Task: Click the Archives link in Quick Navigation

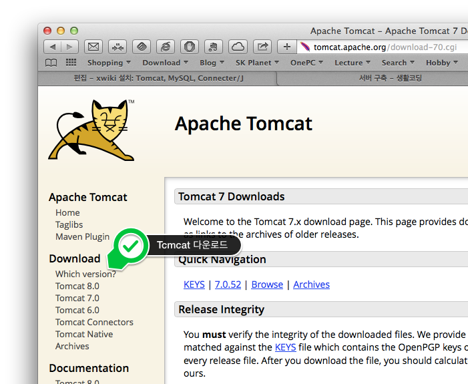Action: tap(311, 284)
